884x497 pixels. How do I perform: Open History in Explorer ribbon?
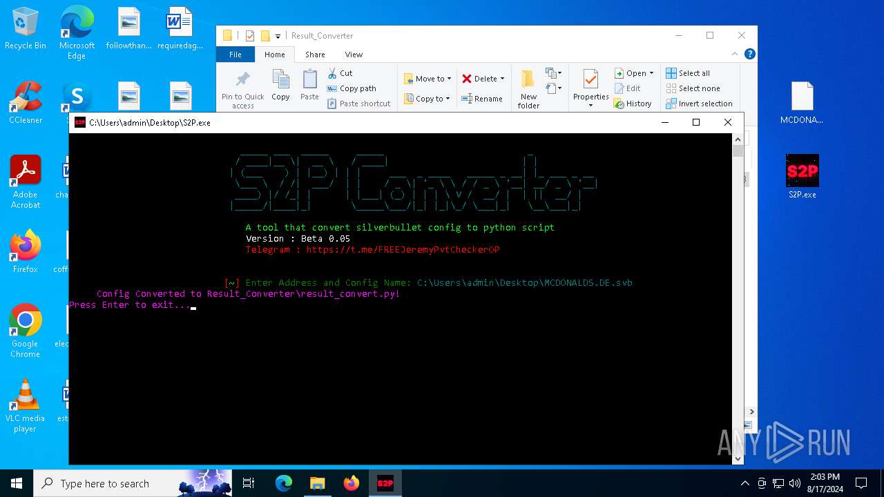pyautogui.click(x=633, y=104)
